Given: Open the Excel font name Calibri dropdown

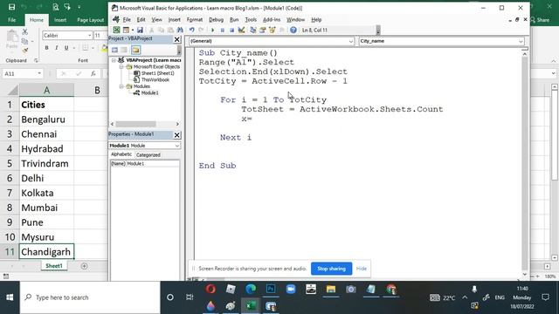Looking at the screenshot, I should coord(89,36).
